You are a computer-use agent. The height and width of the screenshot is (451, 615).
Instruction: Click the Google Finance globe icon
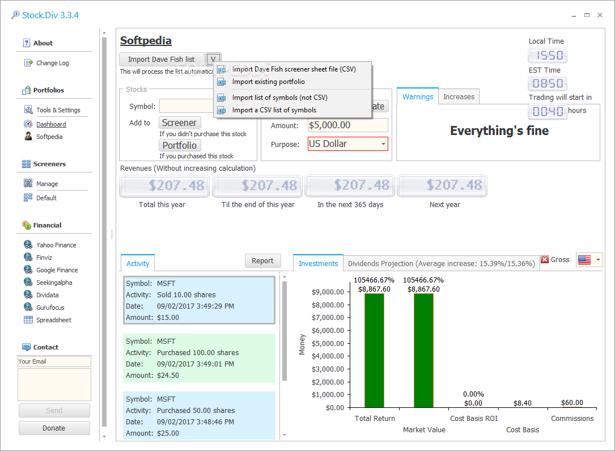28,270
